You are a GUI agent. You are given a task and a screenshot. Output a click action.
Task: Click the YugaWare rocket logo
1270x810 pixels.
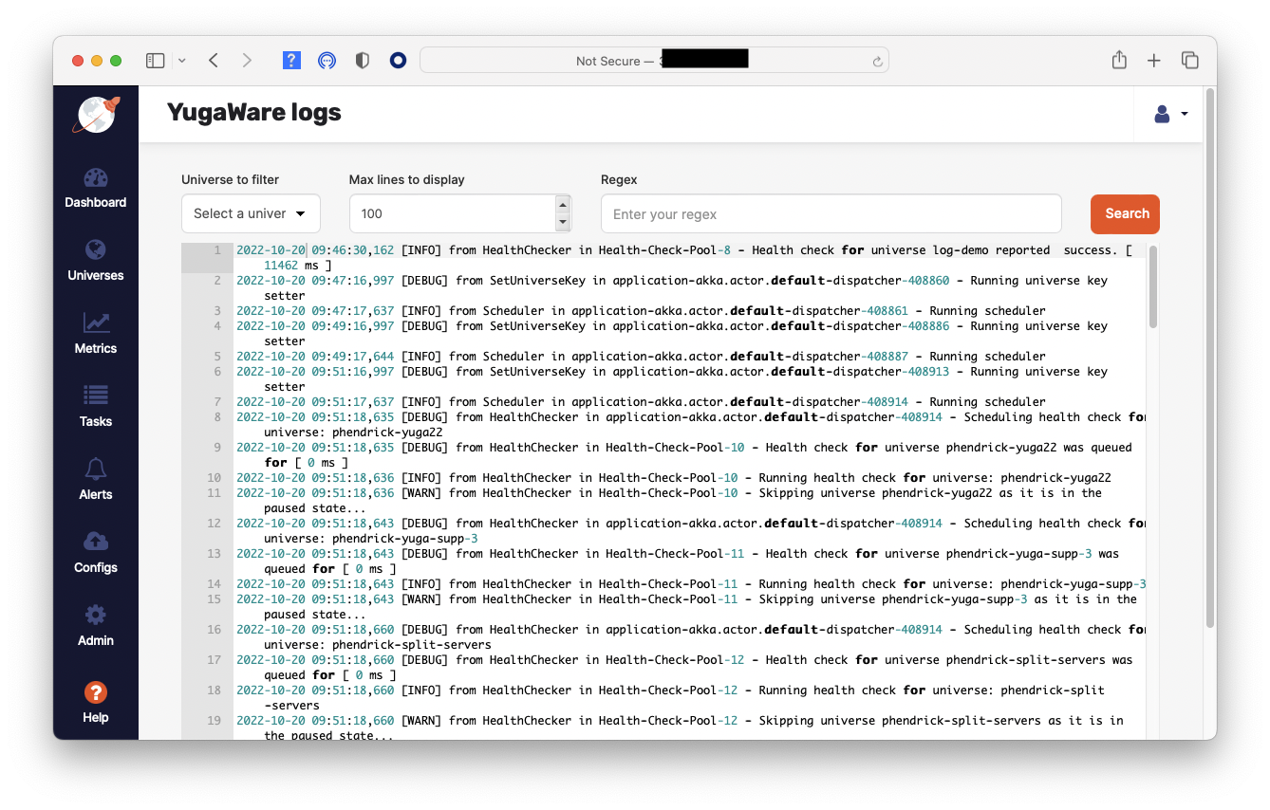pyautogui.click(x=96, y=115)
